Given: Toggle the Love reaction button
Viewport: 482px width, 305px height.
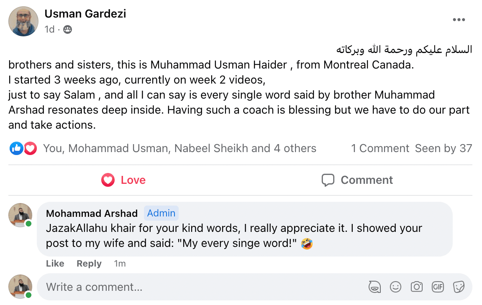Looking at the screenshot, I should (x=124, y=180).
